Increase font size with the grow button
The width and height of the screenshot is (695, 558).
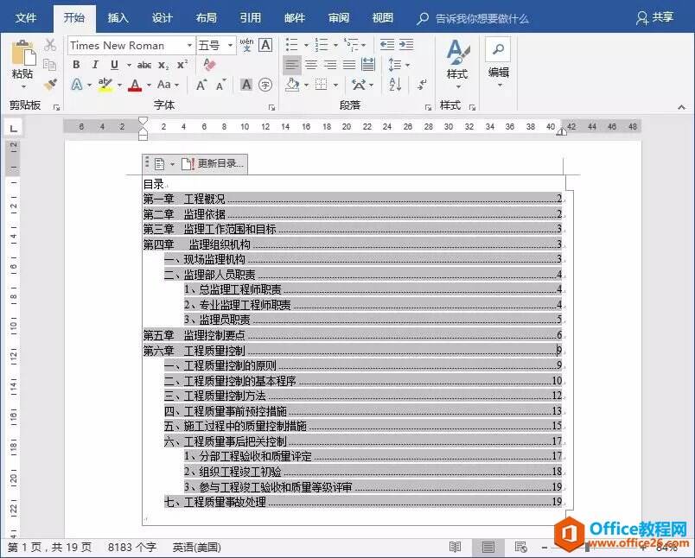pos(201,85)
